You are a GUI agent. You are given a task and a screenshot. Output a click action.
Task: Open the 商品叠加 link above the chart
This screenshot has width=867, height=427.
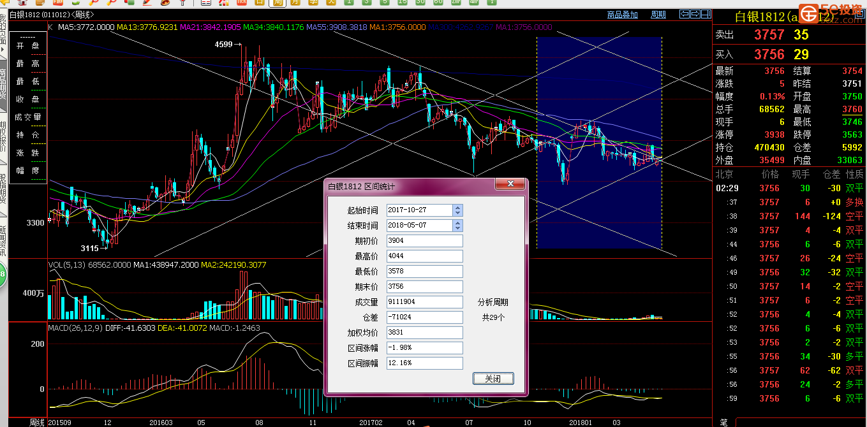(622, 15)
